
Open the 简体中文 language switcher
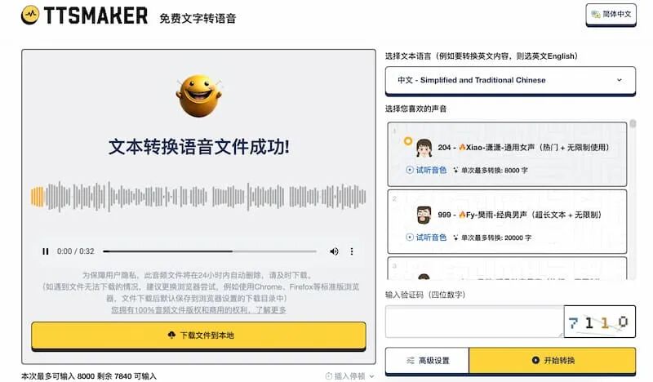611,15
